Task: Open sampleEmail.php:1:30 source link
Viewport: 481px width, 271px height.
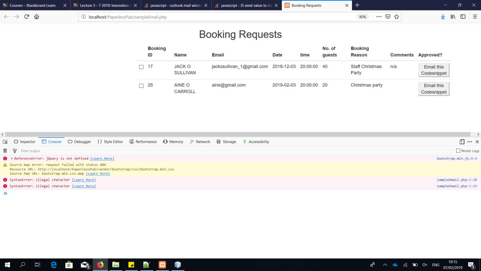Action: tap(458, 180)
